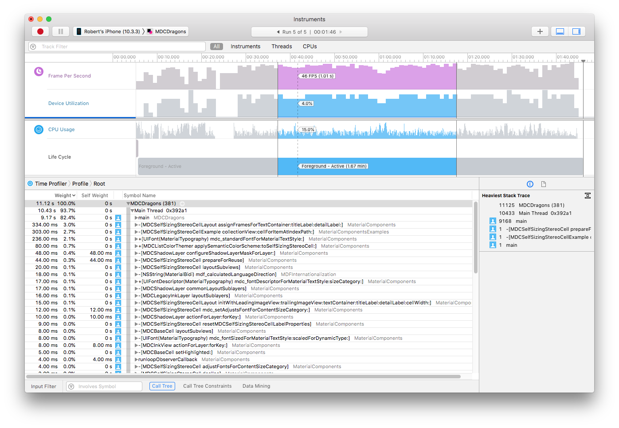Switch to Instruments track filter

(245, 47)
